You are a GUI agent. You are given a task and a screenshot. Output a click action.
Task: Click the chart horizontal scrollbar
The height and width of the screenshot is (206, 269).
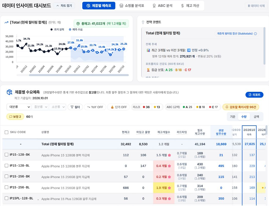79,75
